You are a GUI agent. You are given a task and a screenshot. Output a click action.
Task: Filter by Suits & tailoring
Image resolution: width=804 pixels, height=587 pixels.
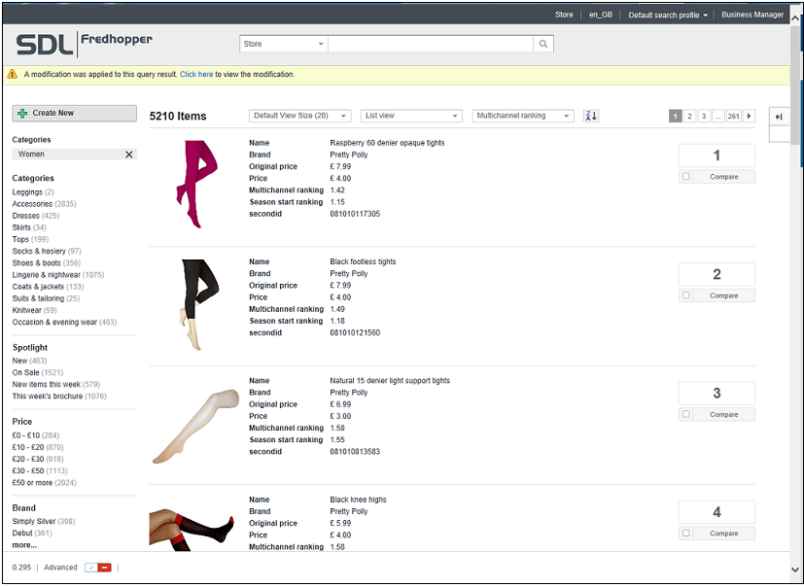[x=46, y=298]
